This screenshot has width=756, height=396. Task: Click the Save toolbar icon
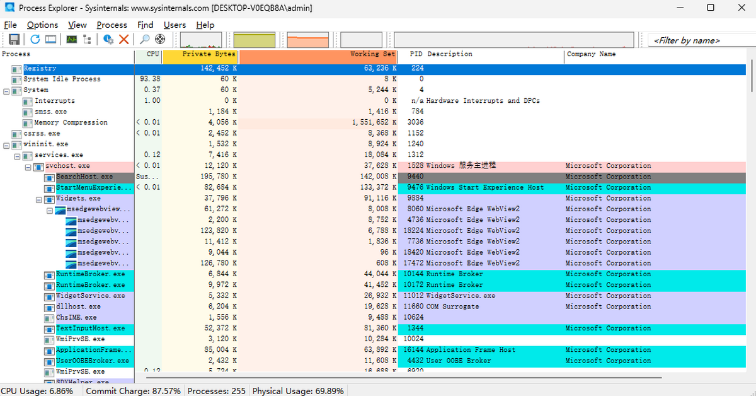pyautogui.click(x=14, y=39)
